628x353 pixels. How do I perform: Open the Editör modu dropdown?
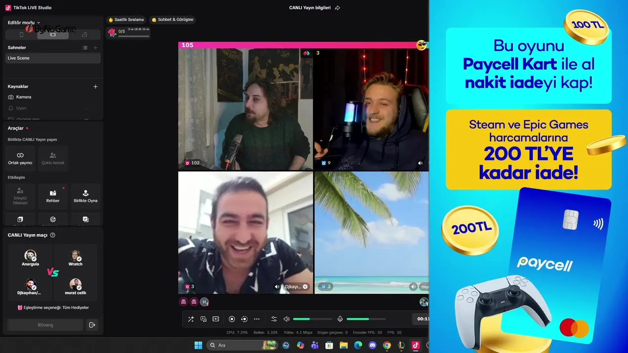[24, 23]
